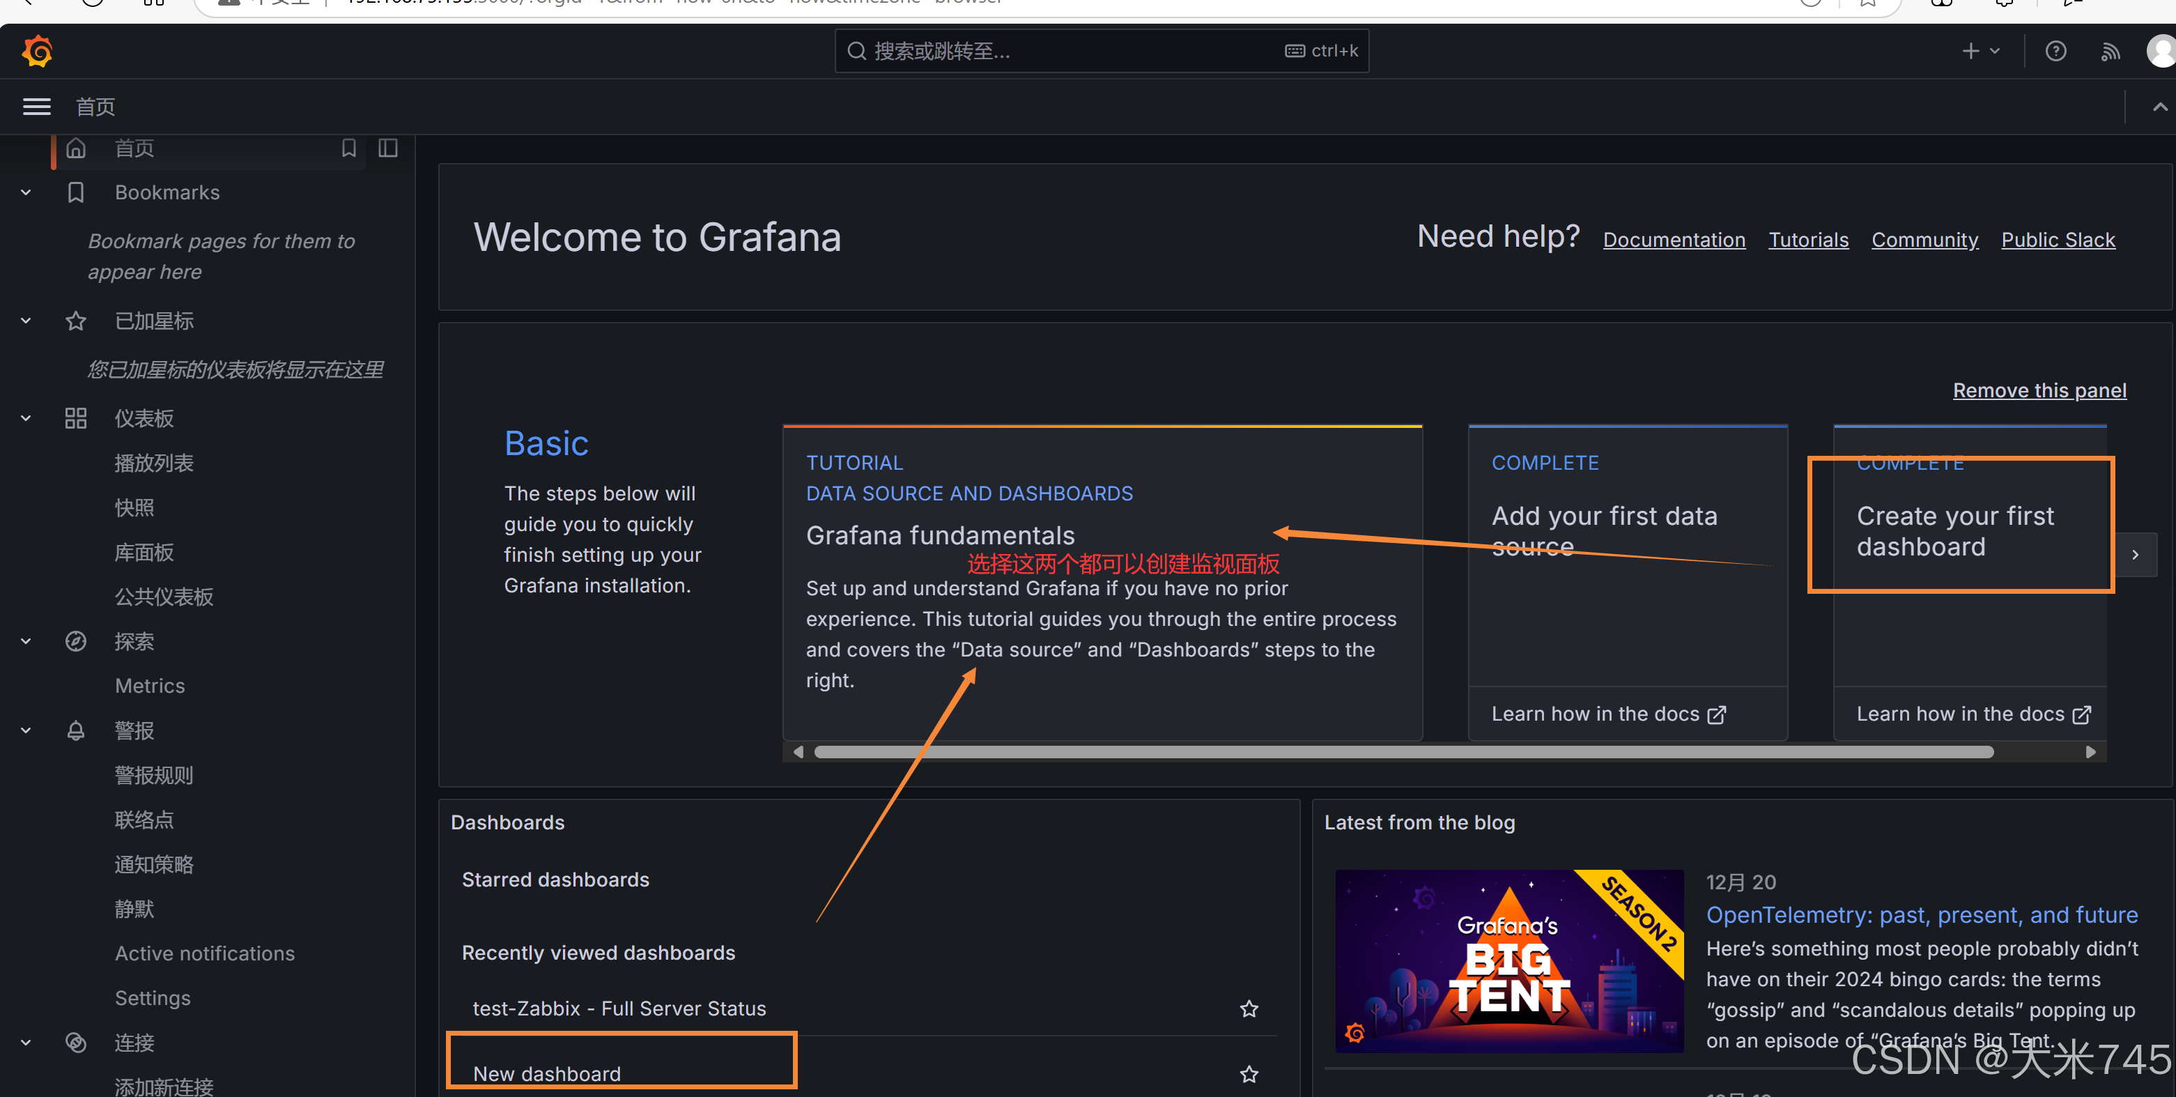The image size is (2176, 1097).
Task: Click the Grafana logo icon
Action: tap(37, 52)
